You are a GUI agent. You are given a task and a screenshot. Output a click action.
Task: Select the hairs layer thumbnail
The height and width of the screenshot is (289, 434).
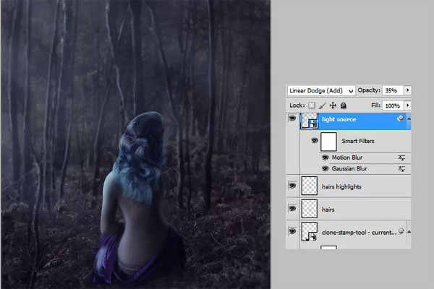click(309, 209)
